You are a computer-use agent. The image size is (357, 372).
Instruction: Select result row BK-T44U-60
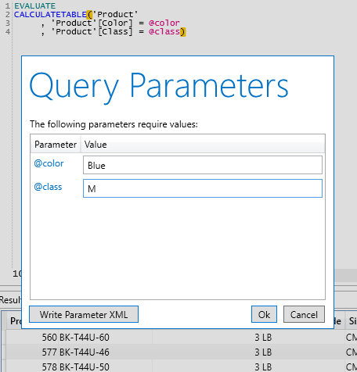[178, 338]
